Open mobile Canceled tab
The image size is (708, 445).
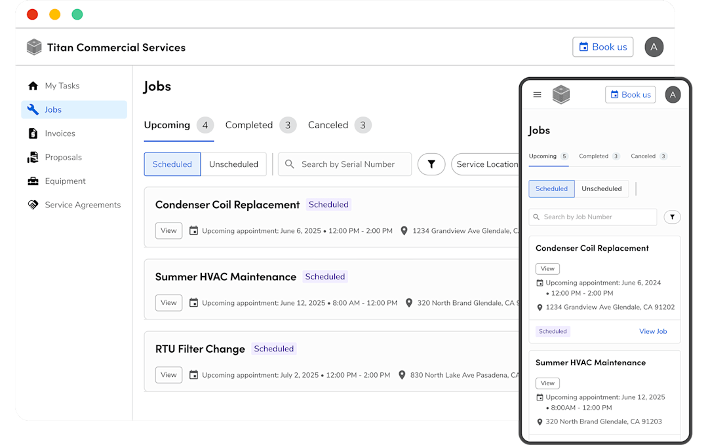pos(649,156)
